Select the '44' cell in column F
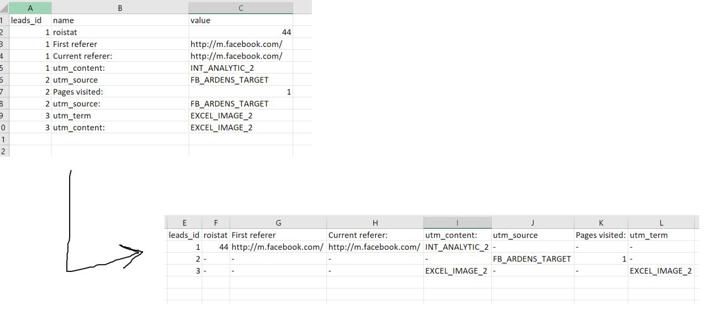The image size is (708, 309). point(216,247)
